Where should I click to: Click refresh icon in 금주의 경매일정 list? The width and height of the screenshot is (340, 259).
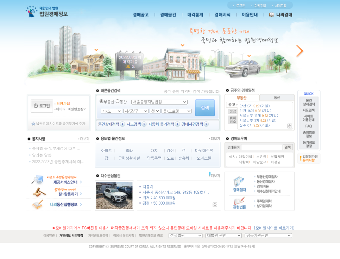[x=289, y=126]
